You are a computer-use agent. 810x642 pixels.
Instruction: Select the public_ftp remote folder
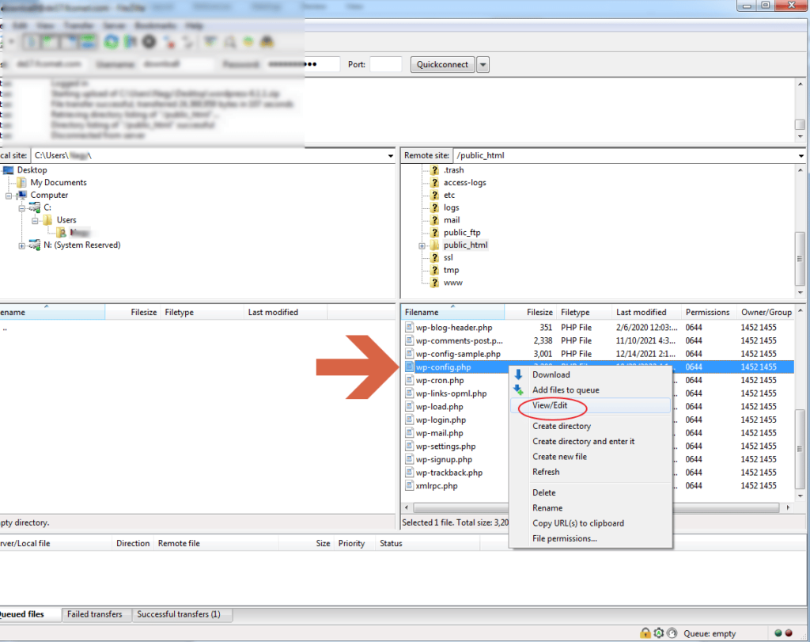[x=462, y=233]
